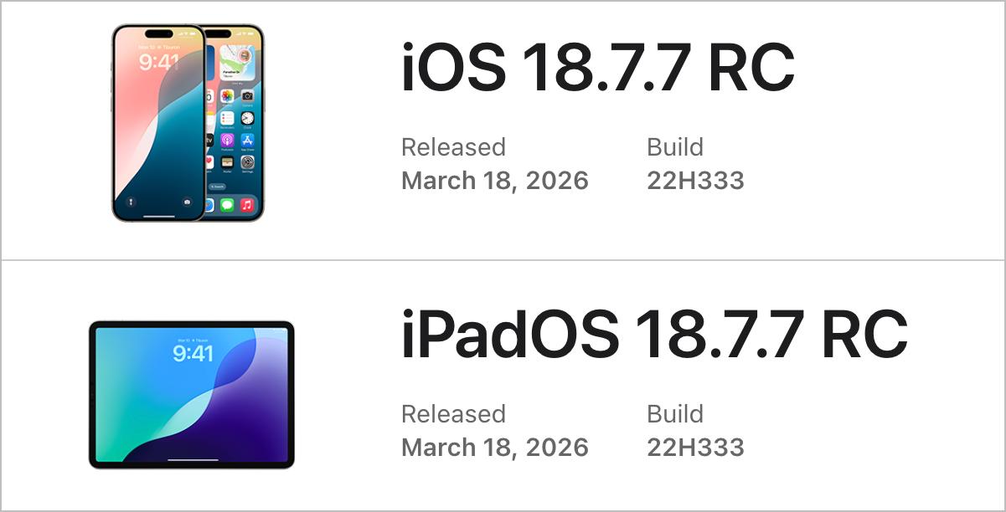Tap the Clock app icon on iPhone
The image size is (1006, 512).
(247, 119)
